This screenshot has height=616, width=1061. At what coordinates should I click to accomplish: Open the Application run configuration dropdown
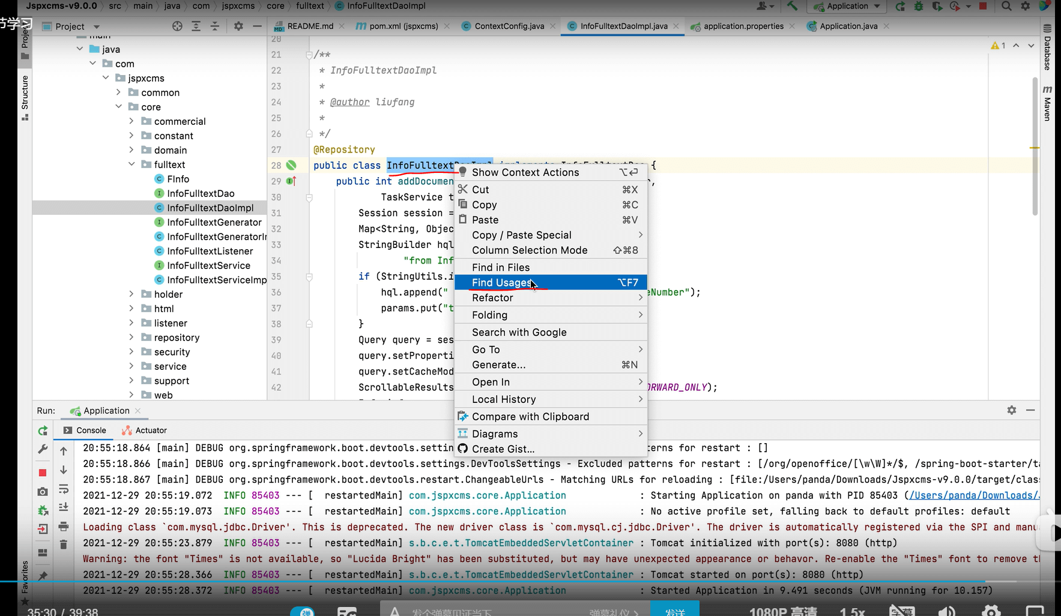[847, 6]
